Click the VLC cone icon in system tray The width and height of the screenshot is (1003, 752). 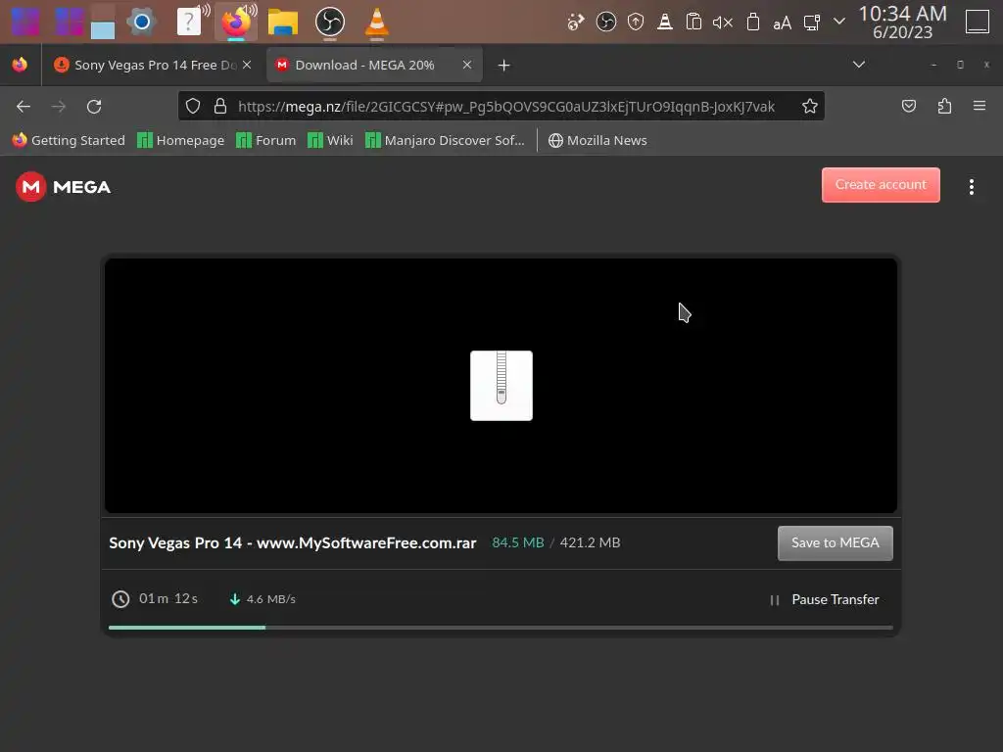point(665,23)
